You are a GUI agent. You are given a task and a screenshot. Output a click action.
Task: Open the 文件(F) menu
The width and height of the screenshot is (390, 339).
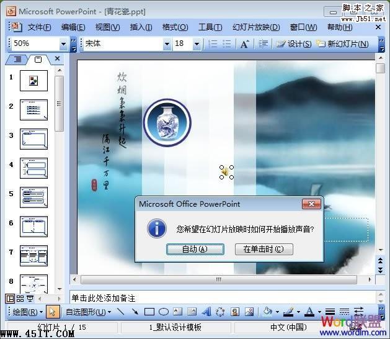[39, 27]
